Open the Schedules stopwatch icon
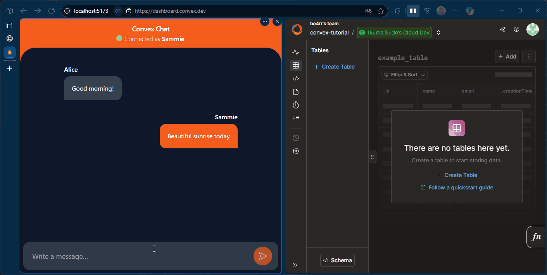Viewport: 547px width, 275px height. point(296,105)
